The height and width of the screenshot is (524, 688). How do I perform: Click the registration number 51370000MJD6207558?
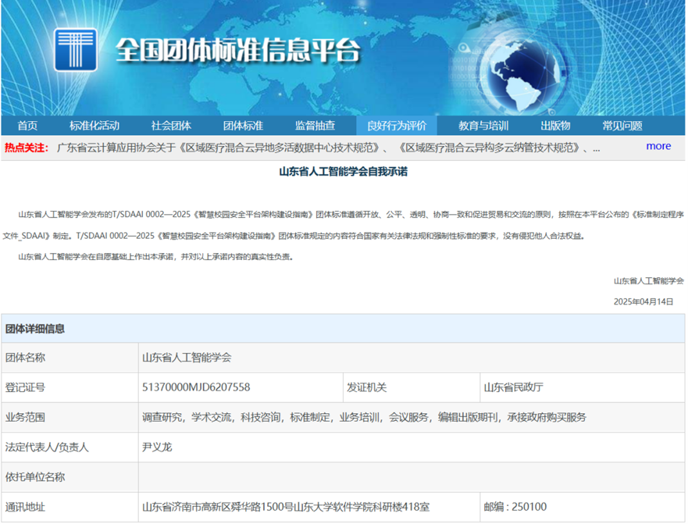coord(196,387)
